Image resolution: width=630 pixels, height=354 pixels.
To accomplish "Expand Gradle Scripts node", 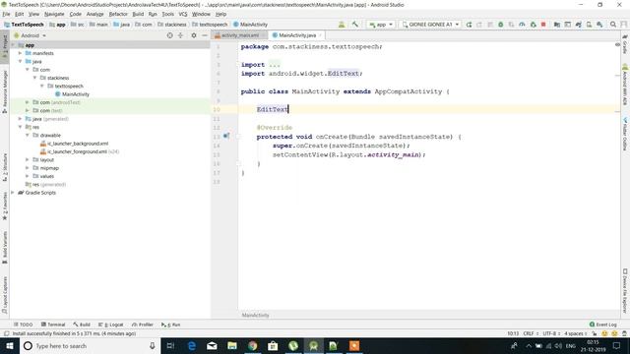I will click(13, 193).
